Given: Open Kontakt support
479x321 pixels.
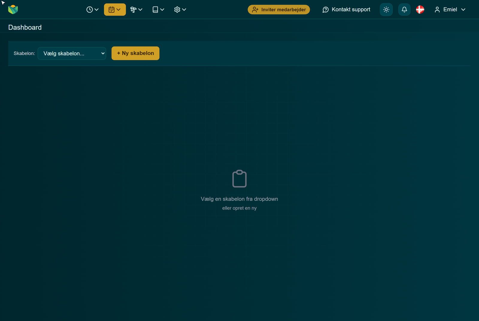Looking at the screenshot, I should click(x=346, y=10).
